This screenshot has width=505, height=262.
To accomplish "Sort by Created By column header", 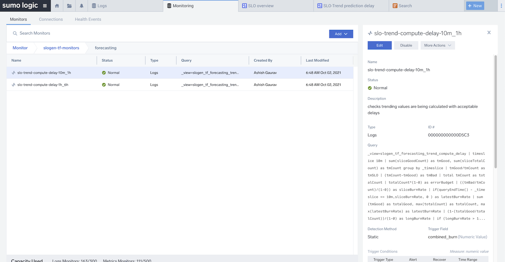I will coord(263,60).
